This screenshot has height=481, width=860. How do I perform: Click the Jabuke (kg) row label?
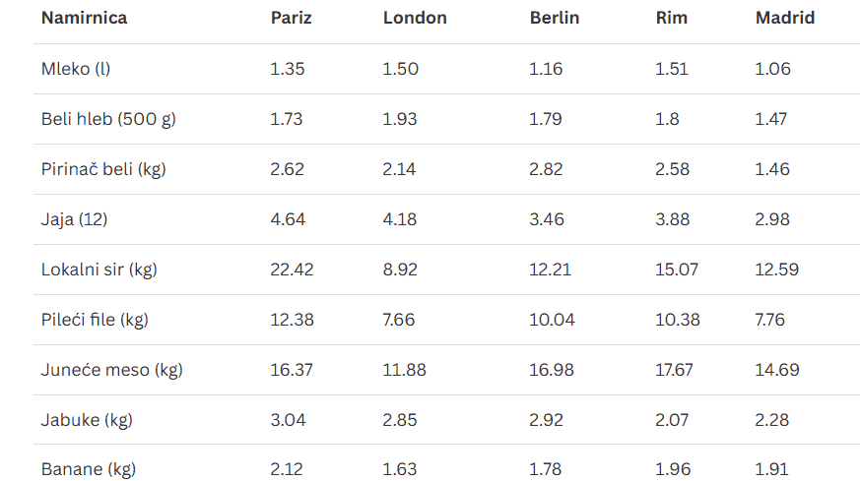(x=87, y=420)
